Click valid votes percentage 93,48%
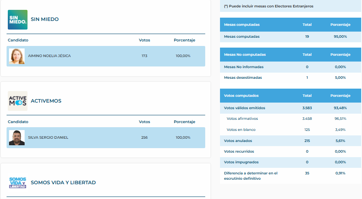This screenshot has height=199, width=362. coord(340,108)
